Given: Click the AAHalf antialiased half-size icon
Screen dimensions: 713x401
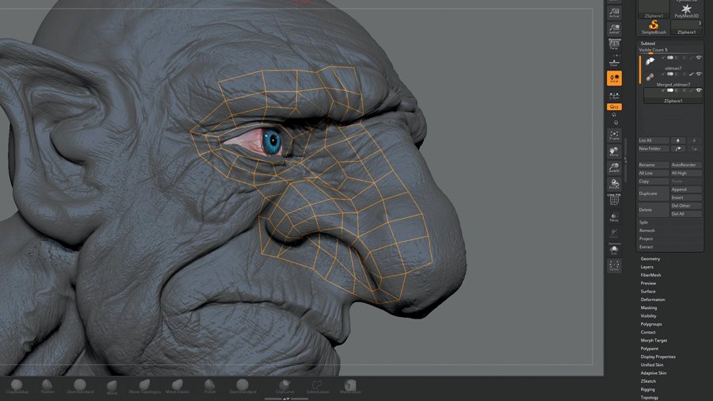Looking at the screenshot, I should click(614, 29).
